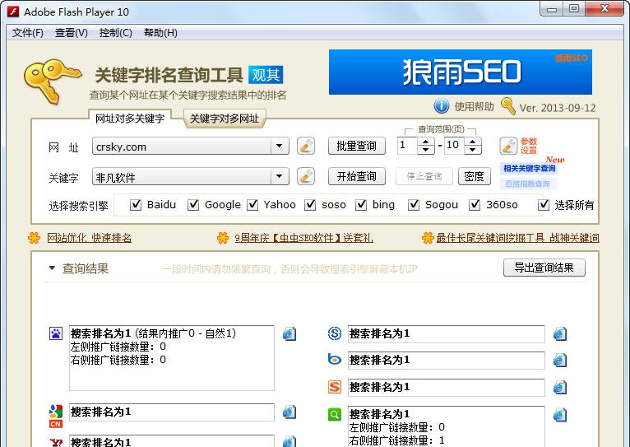Click the 密度 density button
630x447 pixels.
[x=474, y=176]
